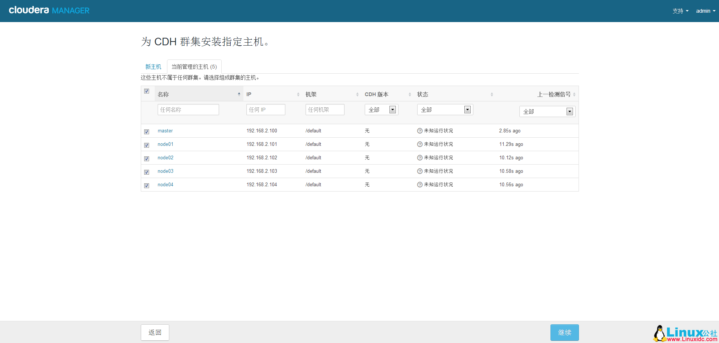Click the Cloudera Manager logo
Image resolution: width=719 pixels, height=343 pixels.
click(49, 10)
